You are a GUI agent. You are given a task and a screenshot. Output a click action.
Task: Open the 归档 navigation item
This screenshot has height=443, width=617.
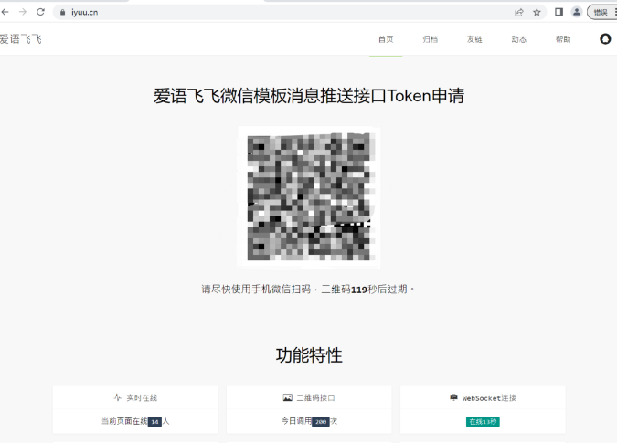click(x=431, y=39)
